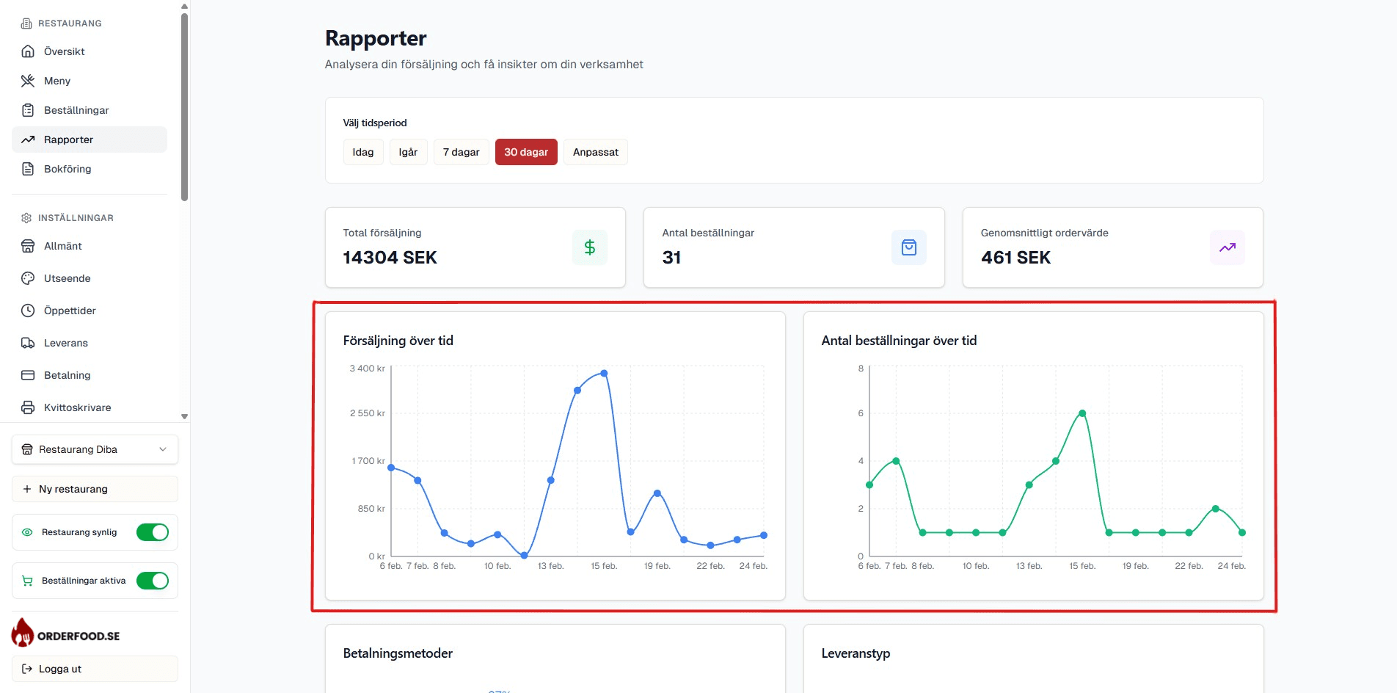Click the trending arrow average order icon
The height and width of the screenshot is (693, 1397).
[x=1227, y=248]
